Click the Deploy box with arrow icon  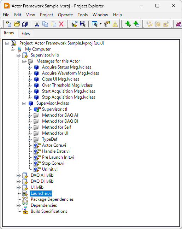[x=166, y=24]
